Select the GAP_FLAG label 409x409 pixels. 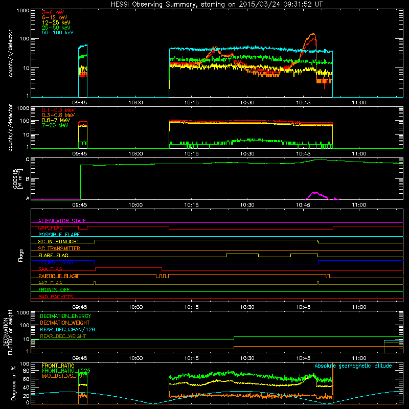point(50,228)
